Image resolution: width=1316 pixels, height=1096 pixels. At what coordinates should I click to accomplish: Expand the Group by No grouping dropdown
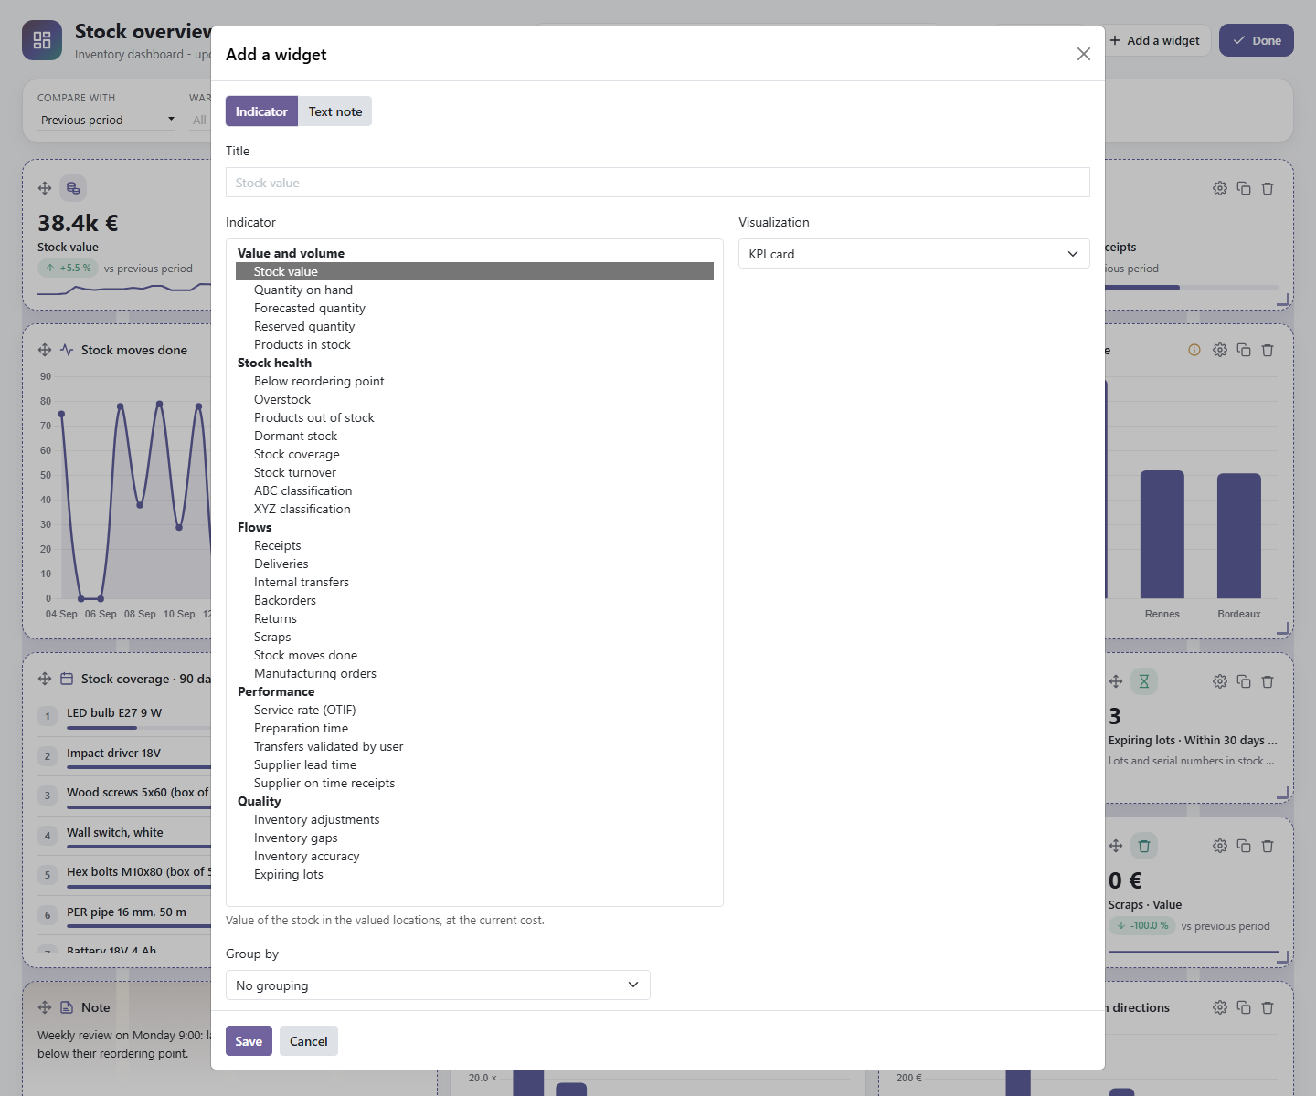438,985
